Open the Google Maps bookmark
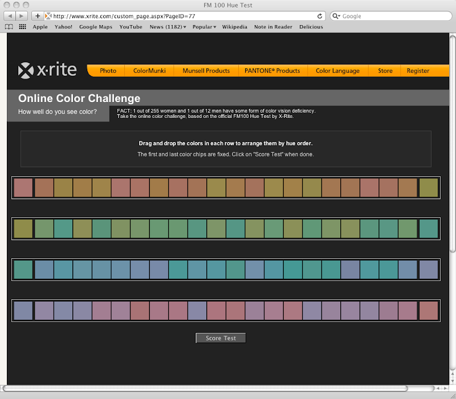This screenshot has height=399, width=456. [96, 27]
